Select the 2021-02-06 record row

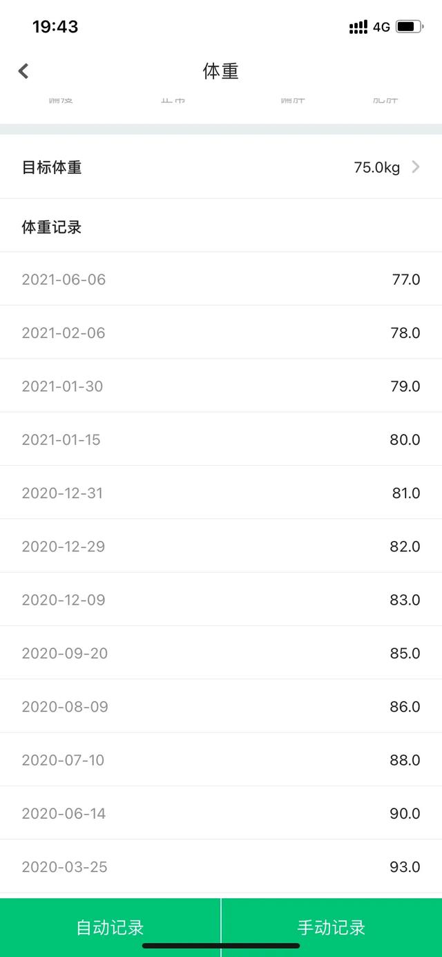pyautogui.click(x=221, y=332)
